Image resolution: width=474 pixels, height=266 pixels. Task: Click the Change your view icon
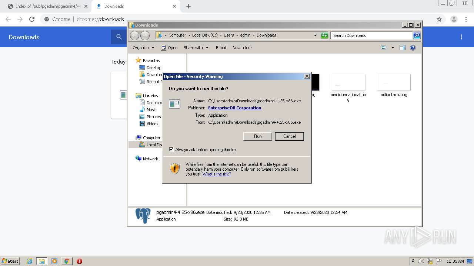384,48
